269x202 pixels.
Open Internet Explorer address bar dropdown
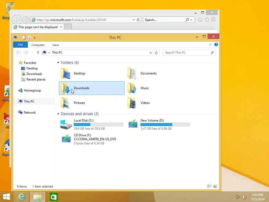click(x=134, y=20)
